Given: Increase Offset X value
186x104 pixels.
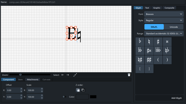Looking at the screenshot, I should pos(21,89).
